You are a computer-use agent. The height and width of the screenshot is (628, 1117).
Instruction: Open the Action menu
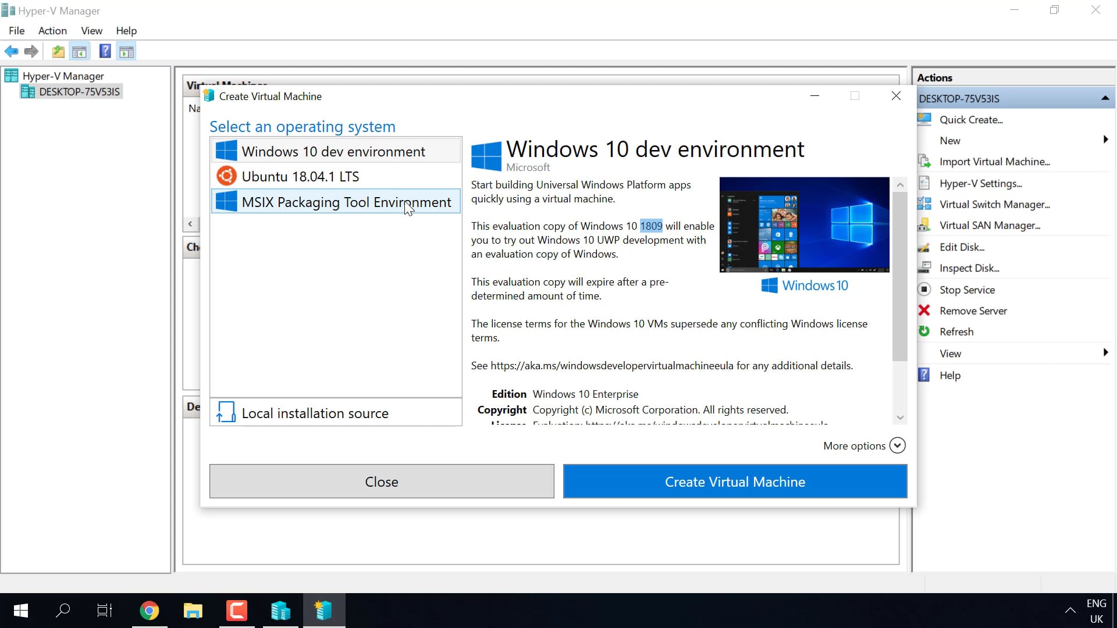(x=52, y=31)
